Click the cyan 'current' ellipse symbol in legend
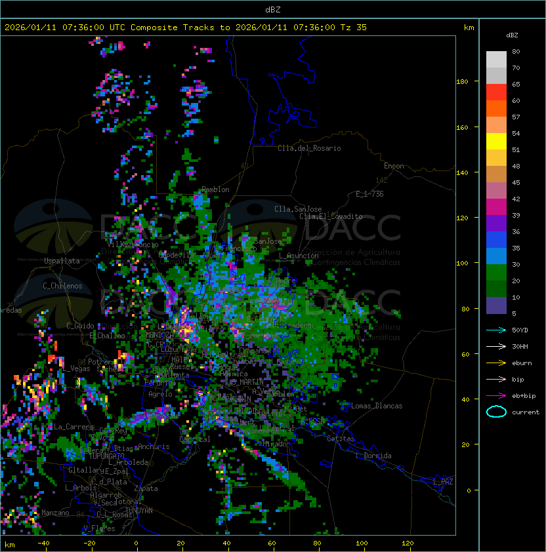Viewport: 546px width, 552px height. (496, 412)
